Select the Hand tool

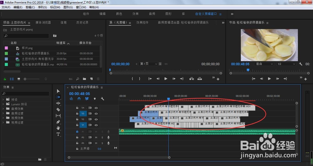(58, 128)
